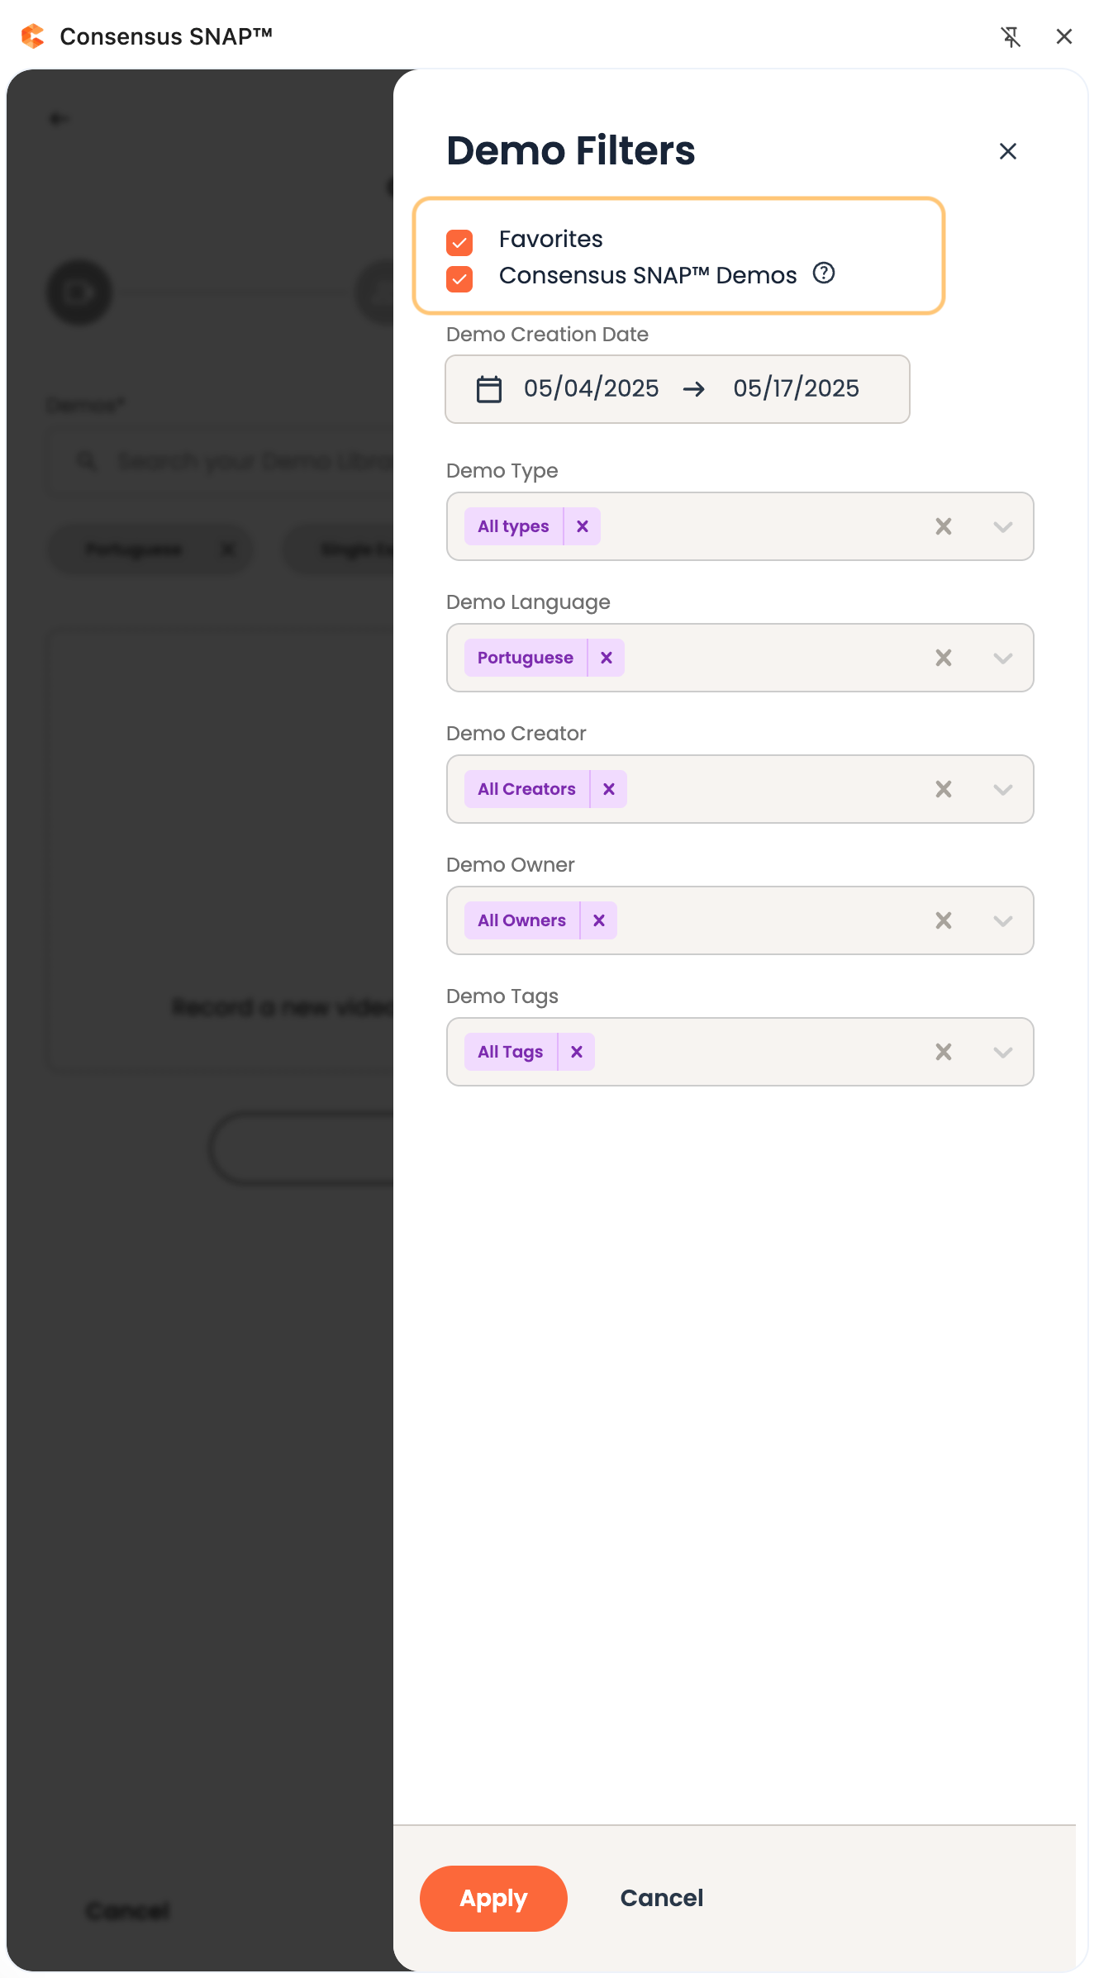The image size is (1099, 1978).
Task: Remove the All Owners chip
Action: [x=599, y=920]
